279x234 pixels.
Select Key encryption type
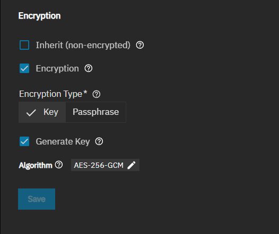click(x=42, y=112)
